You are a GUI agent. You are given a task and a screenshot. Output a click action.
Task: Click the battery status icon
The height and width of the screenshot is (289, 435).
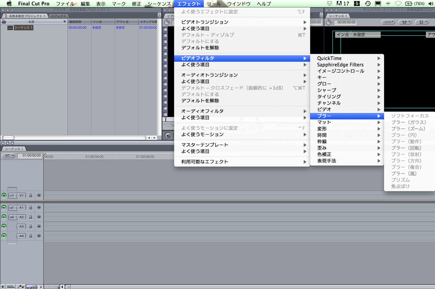pos(408,4)
